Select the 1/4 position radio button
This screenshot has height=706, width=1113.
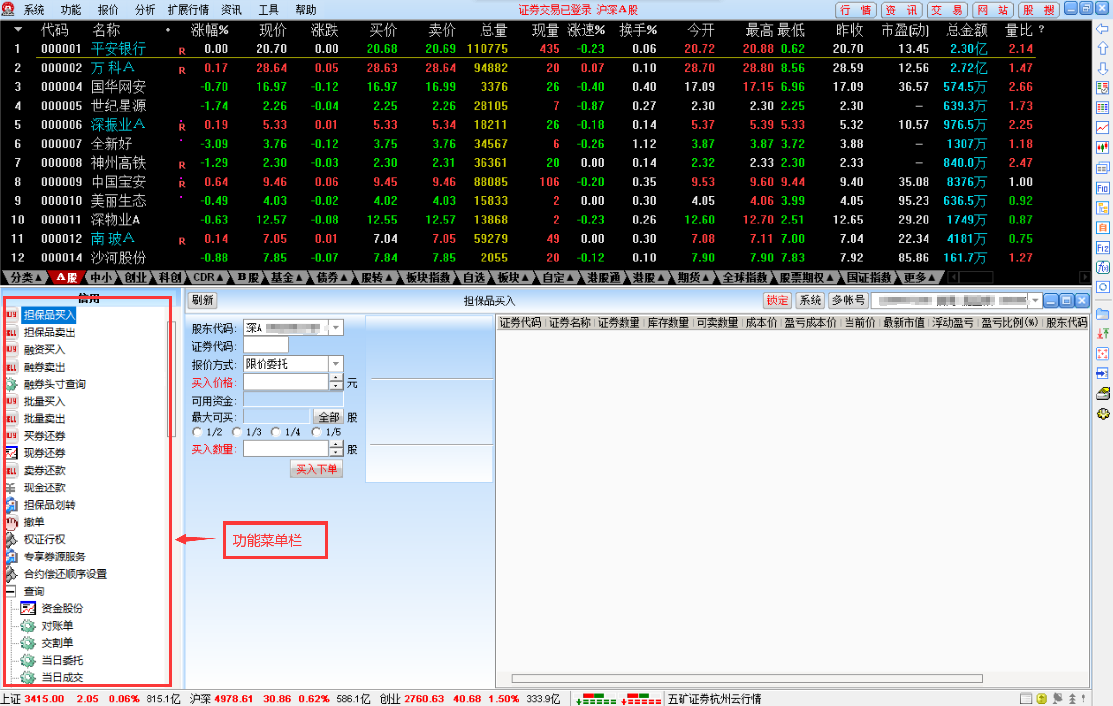point(276,432)
